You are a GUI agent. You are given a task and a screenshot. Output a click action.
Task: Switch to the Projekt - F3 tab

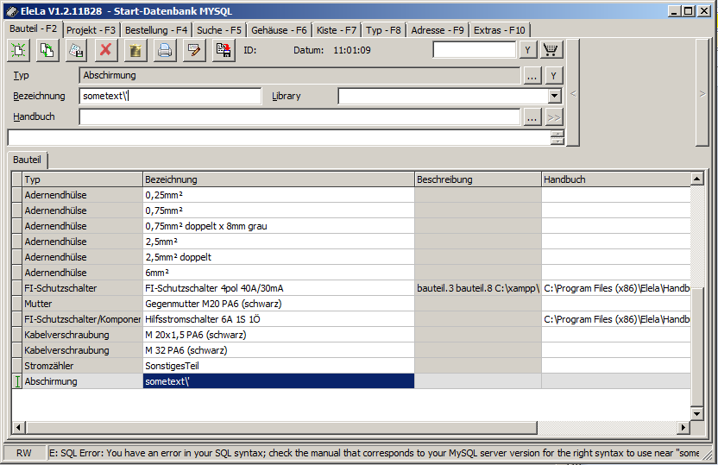coord(91,29)
